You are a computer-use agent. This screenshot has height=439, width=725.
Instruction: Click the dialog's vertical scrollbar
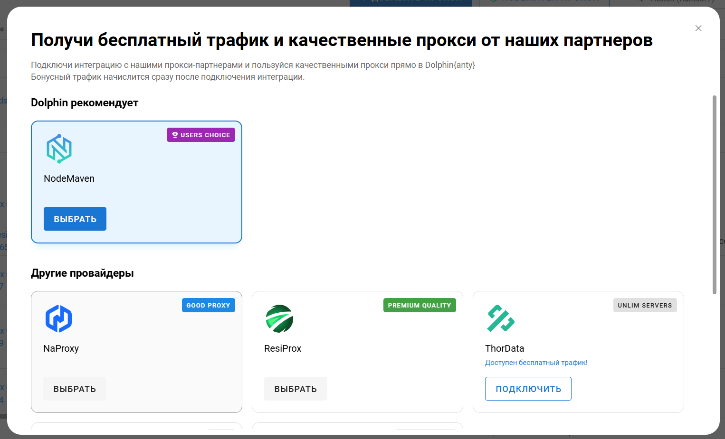tap(715, 195)
